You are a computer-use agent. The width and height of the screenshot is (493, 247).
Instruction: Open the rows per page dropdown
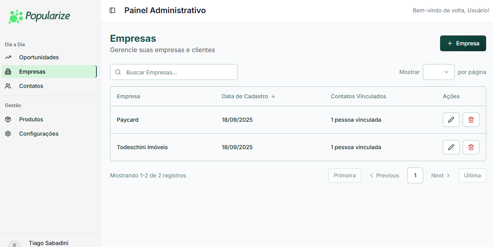[438, 72]
